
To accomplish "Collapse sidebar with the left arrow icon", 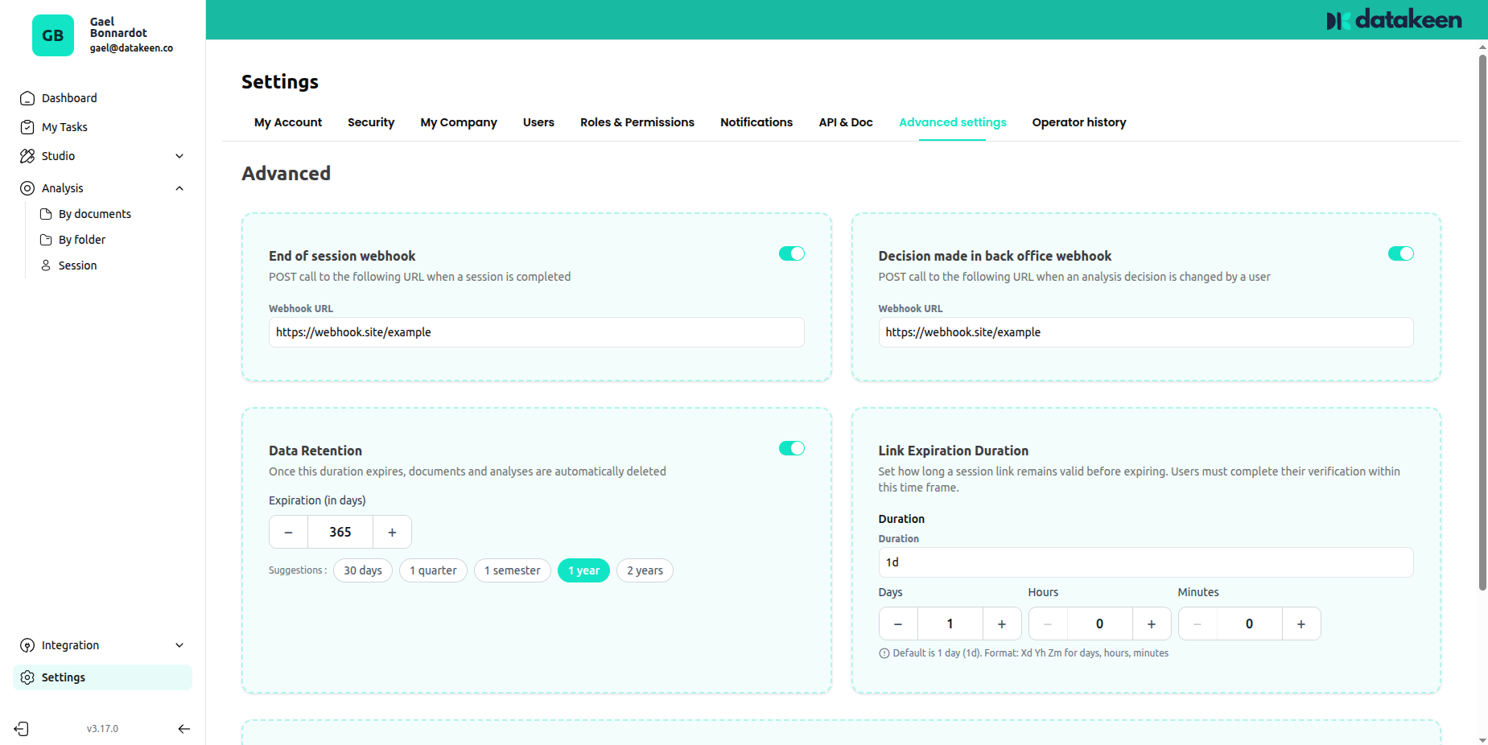I will [184, 729].
